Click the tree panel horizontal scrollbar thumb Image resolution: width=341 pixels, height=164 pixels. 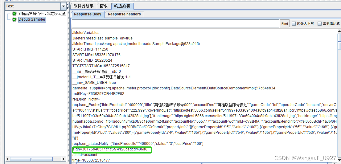pyautogui.click(x=31, y=159)
